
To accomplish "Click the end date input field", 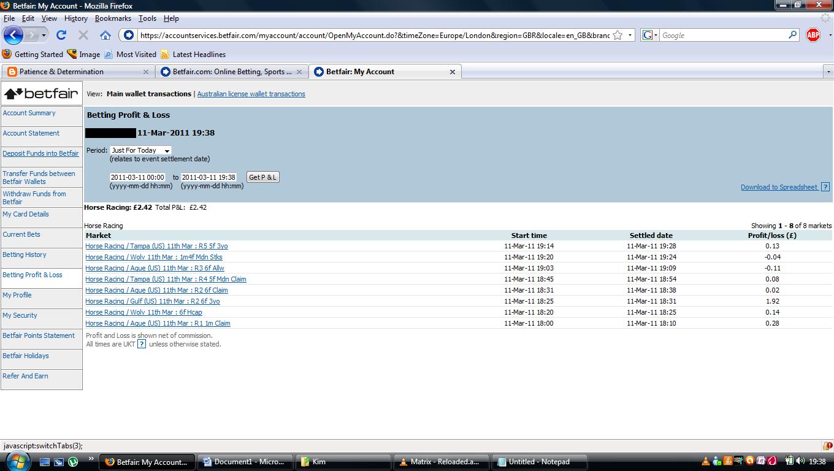I will tap(208, 177).
